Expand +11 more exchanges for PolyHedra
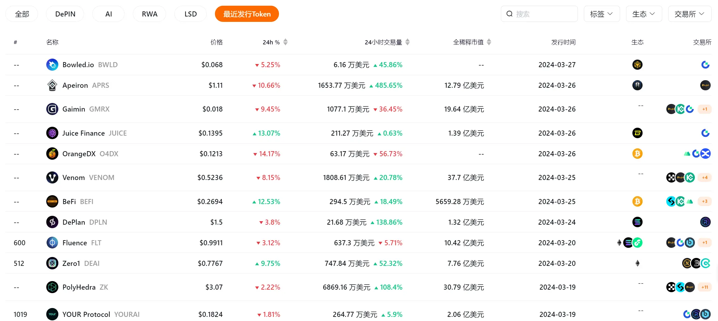Screen dimensions: 718x321 tap(705, 287)
